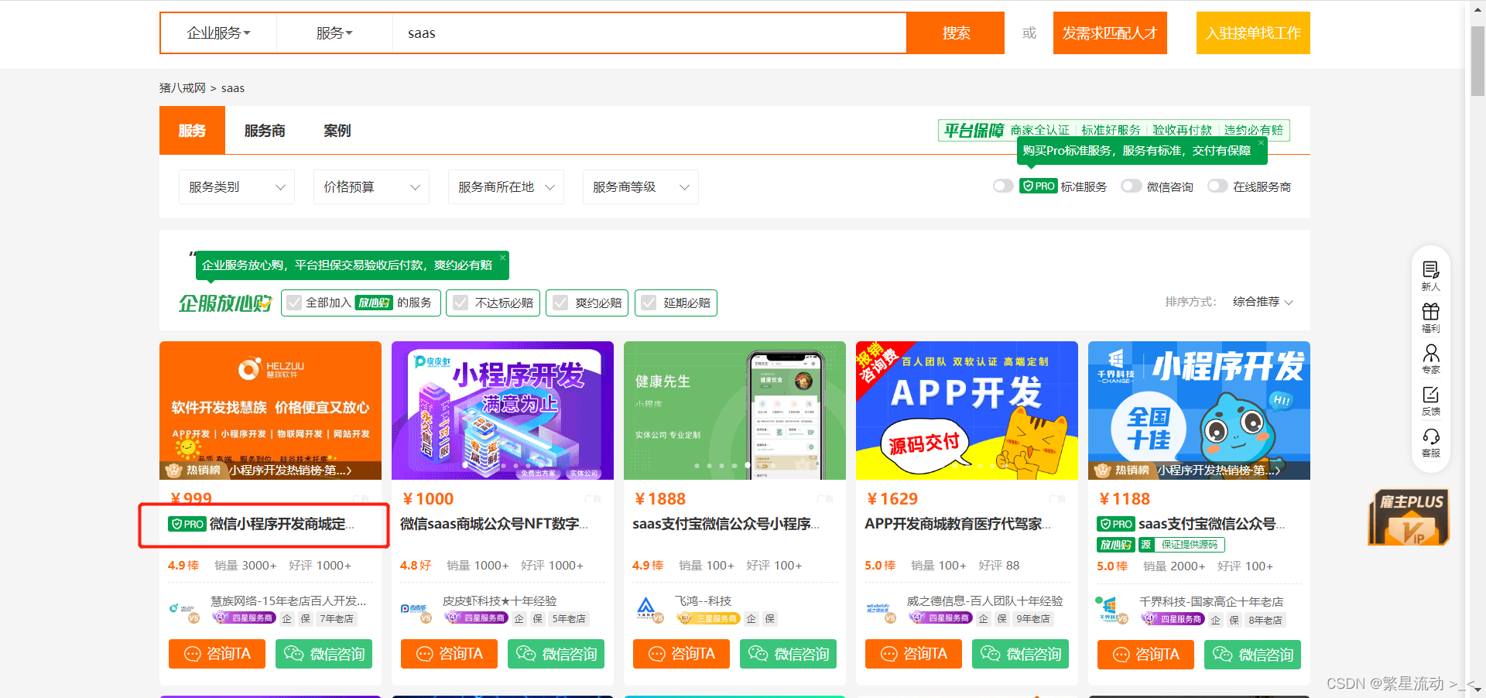Open the 客服 headset icon

click(x=1430, y=443)
